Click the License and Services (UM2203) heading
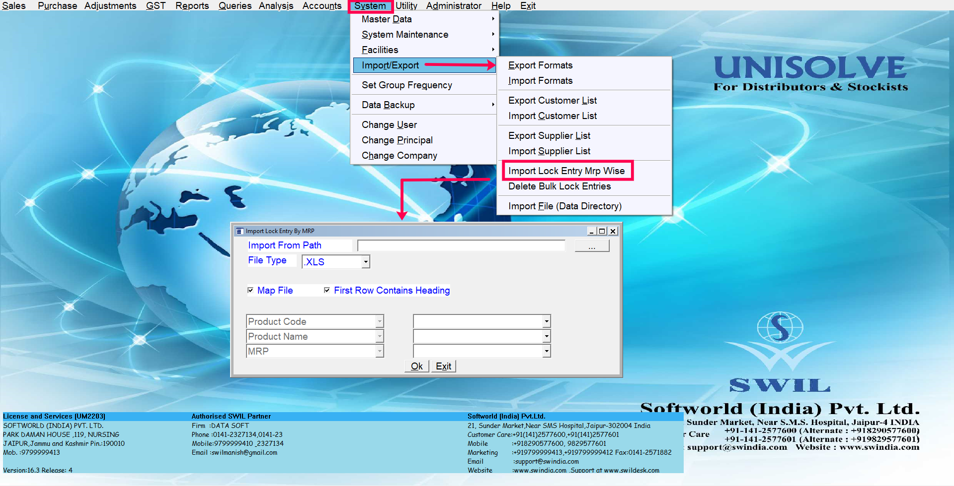The image size is (954, 486). click(54, 416)
